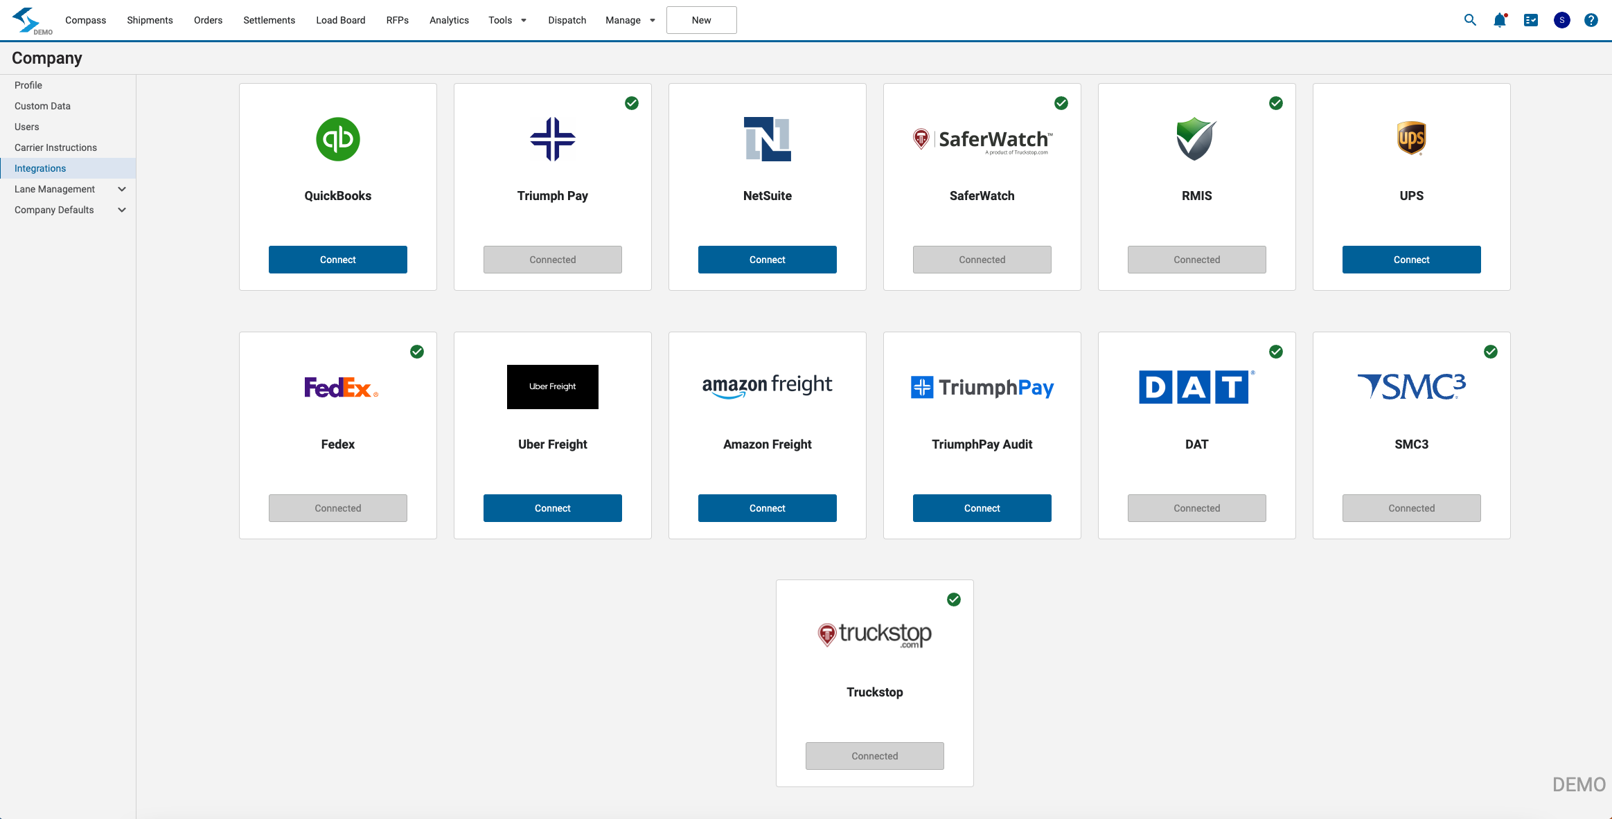Open the Manage dropdown menu
Image resolution: width=1612 pixels, height=819 pixels.
(628, 20)
